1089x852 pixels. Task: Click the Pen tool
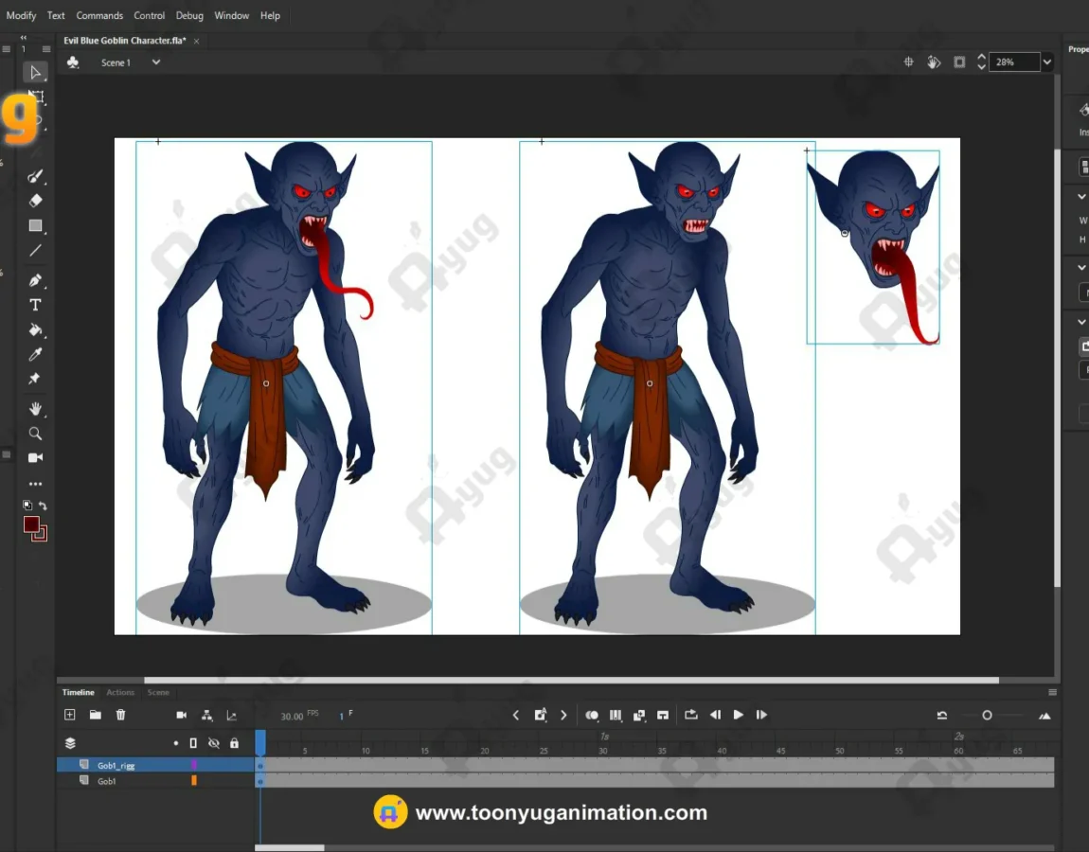point(35,280)
